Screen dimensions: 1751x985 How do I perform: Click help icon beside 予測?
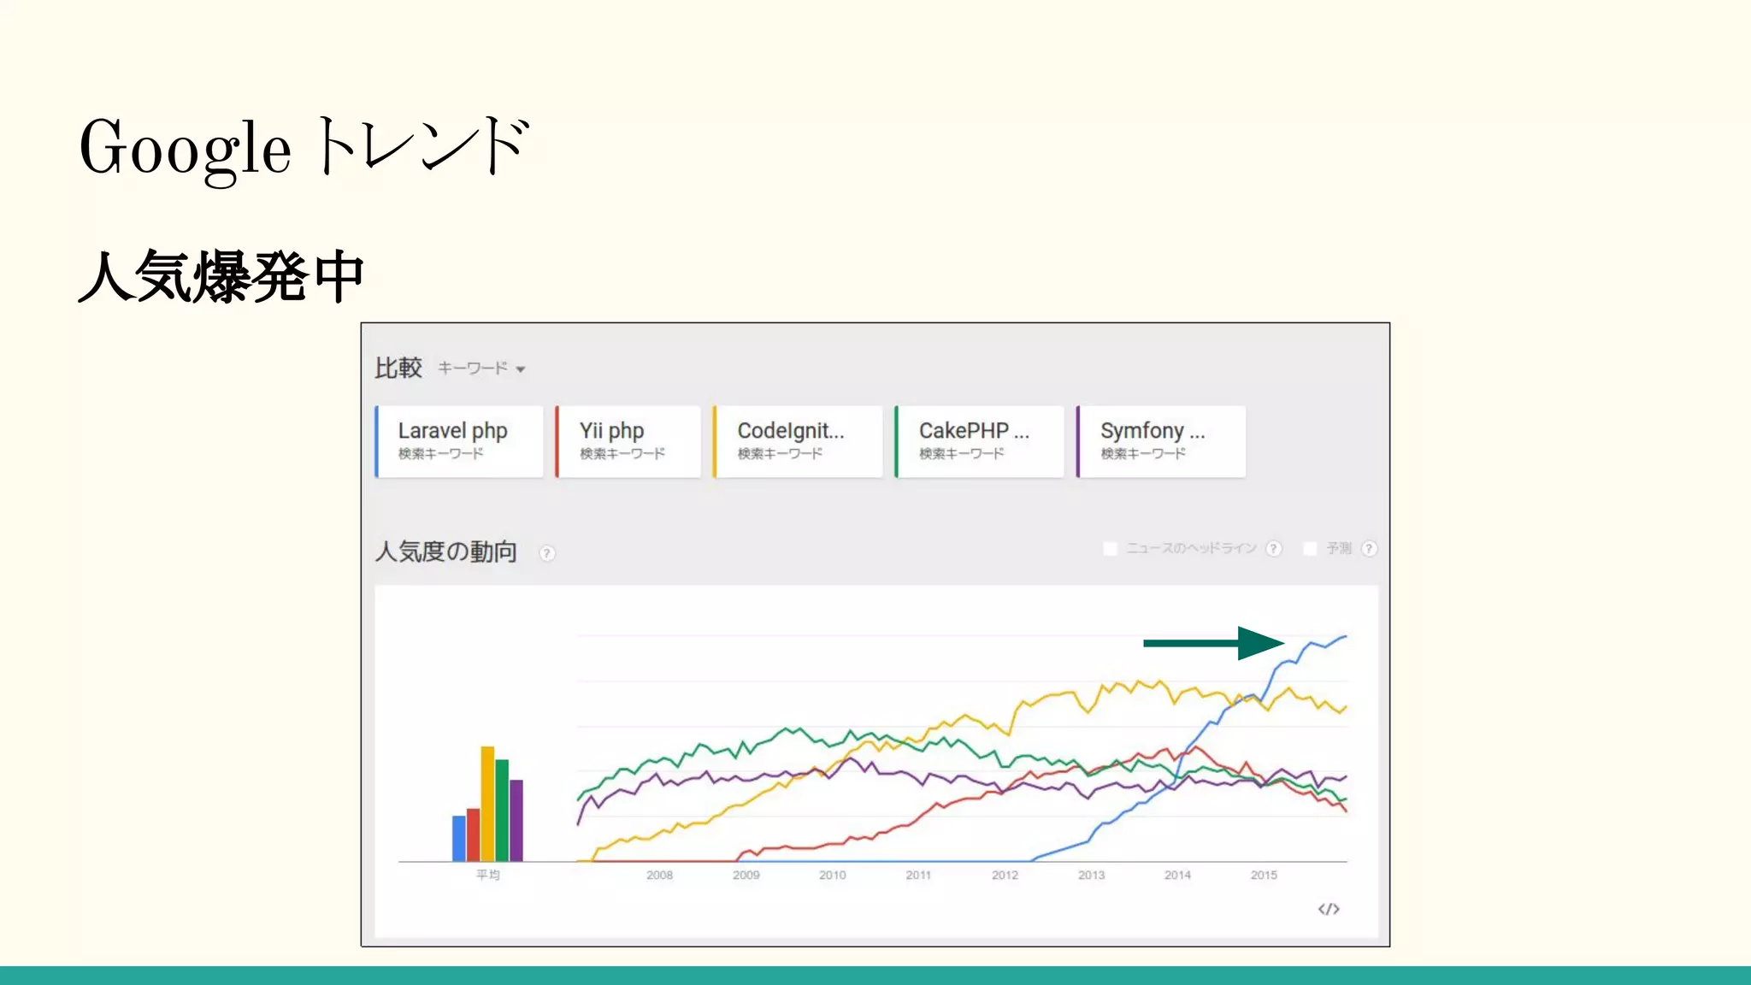(1369, 548)
